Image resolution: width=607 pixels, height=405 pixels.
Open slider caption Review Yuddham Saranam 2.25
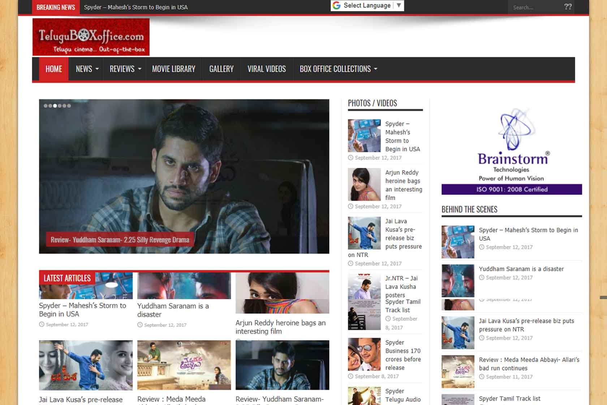120,240
